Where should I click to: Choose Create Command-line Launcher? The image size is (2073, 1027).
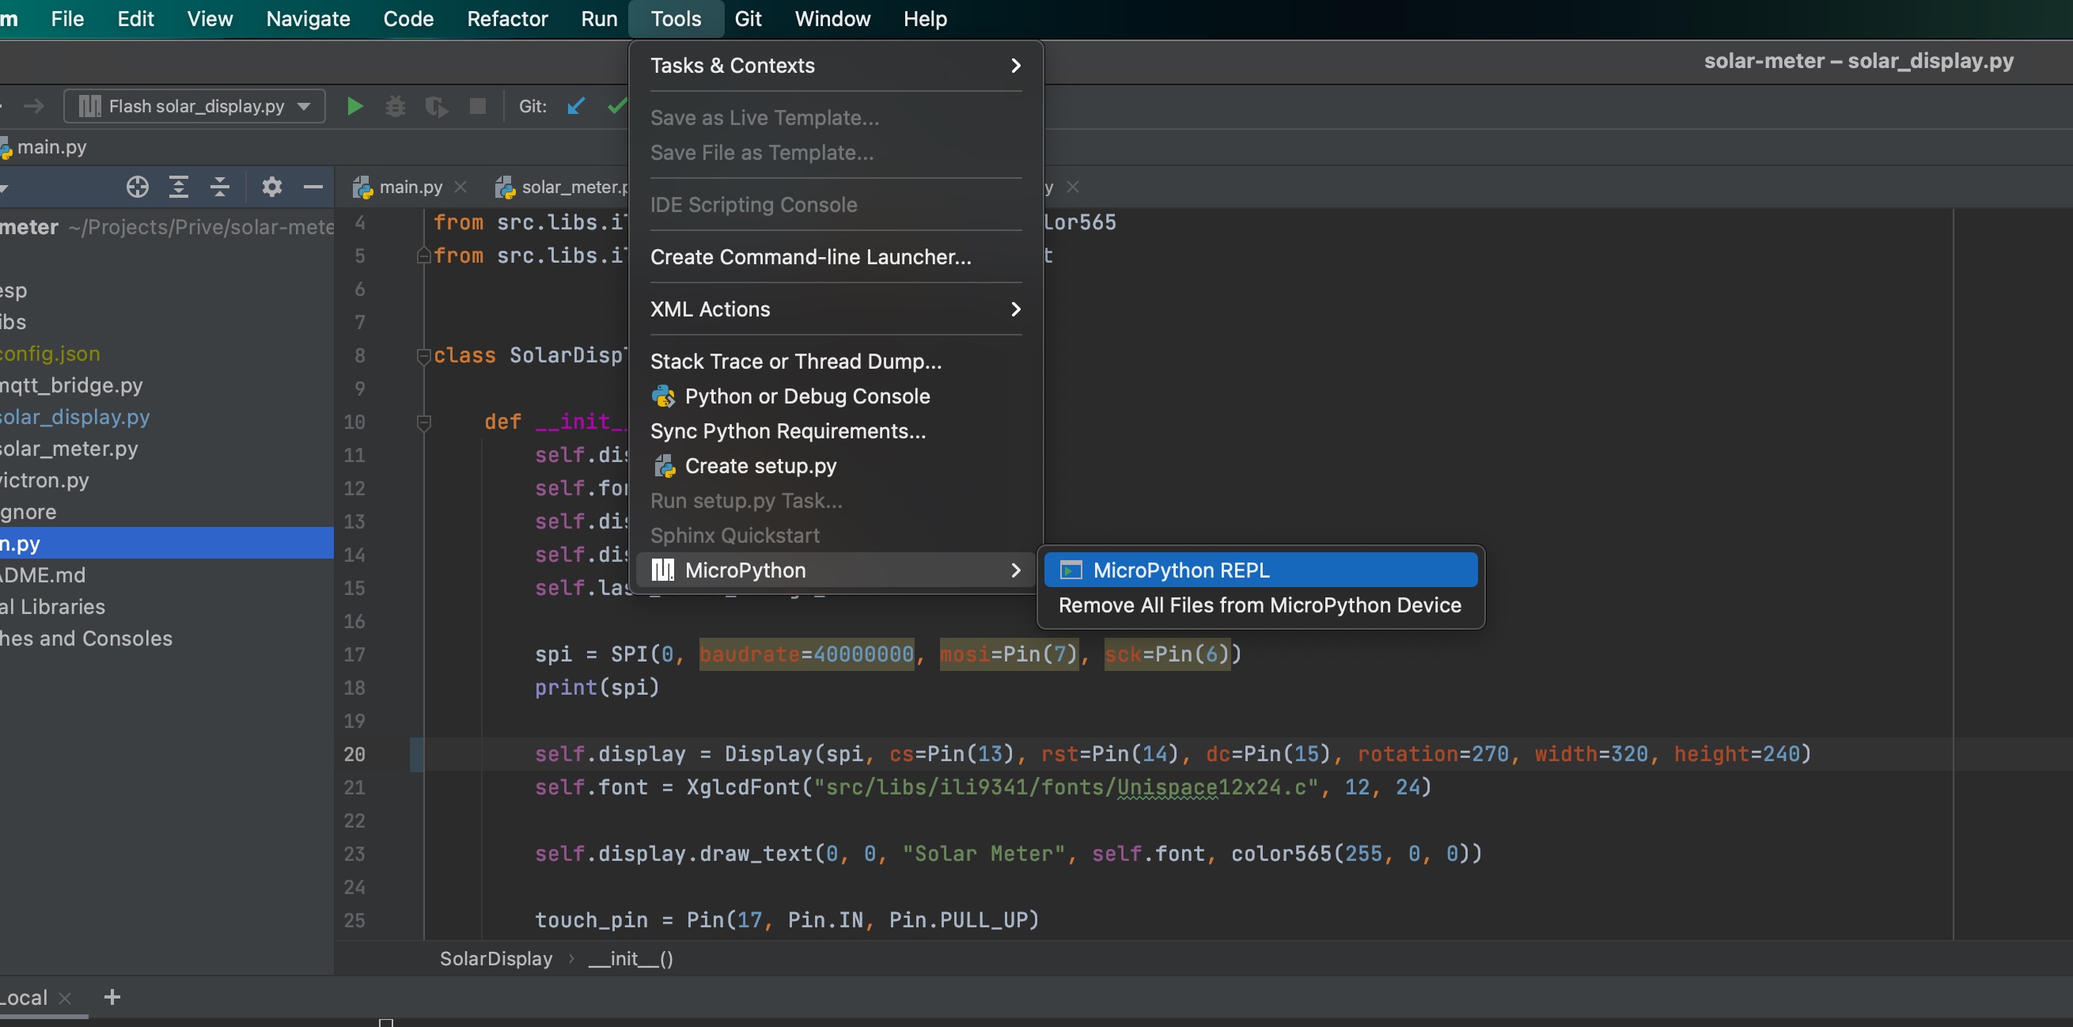[836, 258]
